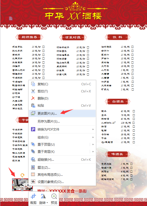Click the caption icon for 题注(Z)
This screenshot has width=147, height=206.
pyautogui.click(x=33, y=167)
